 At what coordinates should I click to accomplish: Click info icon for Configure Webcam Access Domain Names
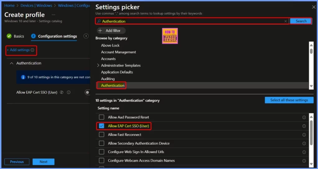click(304, 161)
